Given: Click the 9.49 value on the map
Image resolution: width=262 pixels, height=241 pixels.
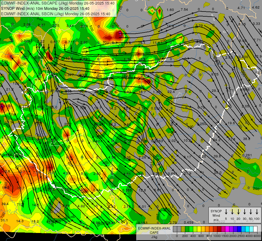Looking at the screenshot, I should (242, 41).
